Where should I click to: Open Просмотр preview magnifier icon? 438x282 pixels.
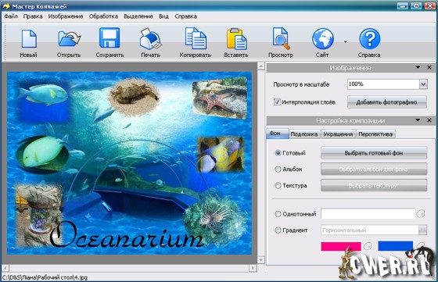(281, 38)
